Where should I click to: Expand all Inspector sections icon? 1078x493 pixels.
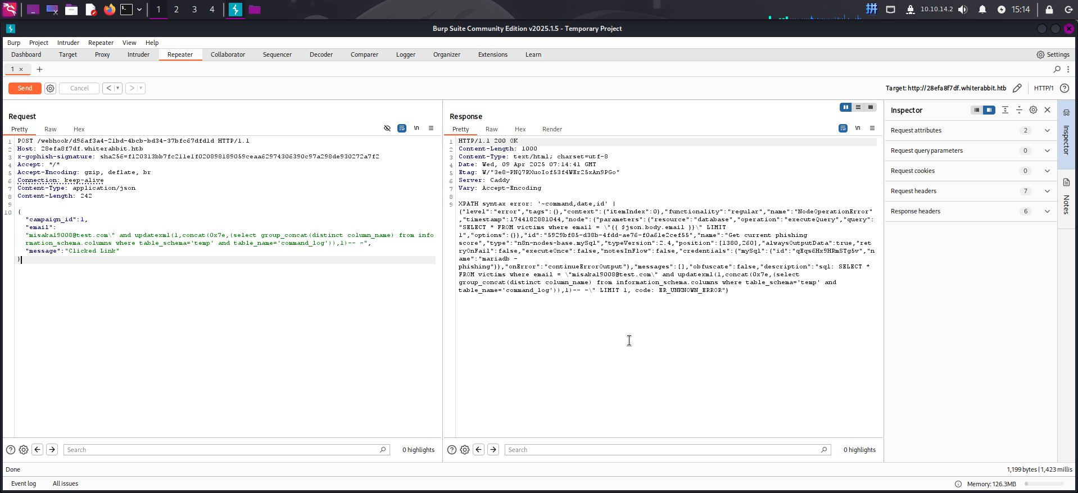tap(1005, 110)
